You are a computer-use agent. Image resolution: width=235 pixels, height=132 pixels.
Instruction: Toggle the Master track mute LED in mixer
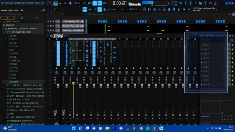57,68
